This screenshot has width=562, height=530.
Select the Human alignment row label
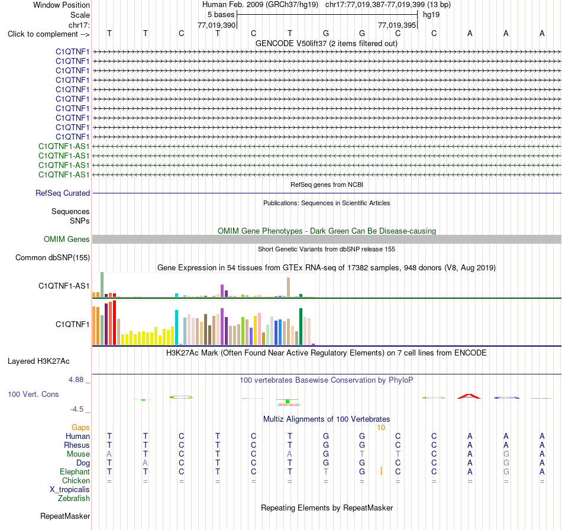pyautogui.click(x=77, y=436)
